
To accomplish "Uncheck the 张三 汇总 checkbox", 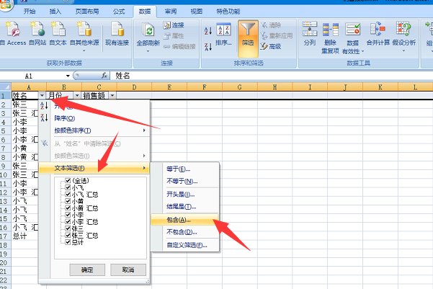I will tap(68, 236).
